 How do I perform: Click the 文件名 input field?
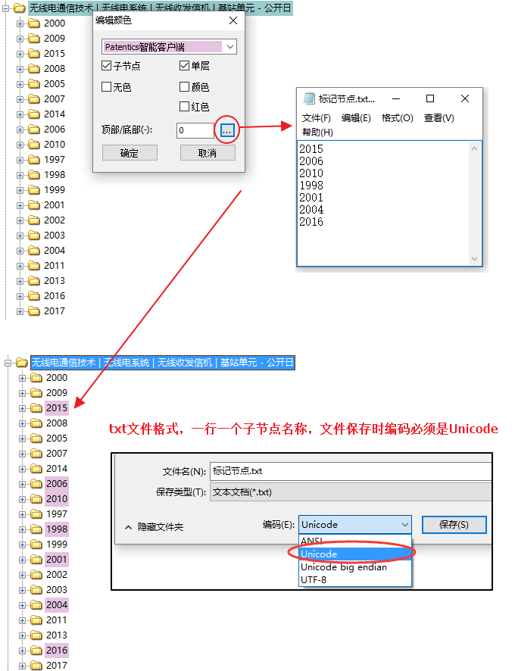click(350, 471)
